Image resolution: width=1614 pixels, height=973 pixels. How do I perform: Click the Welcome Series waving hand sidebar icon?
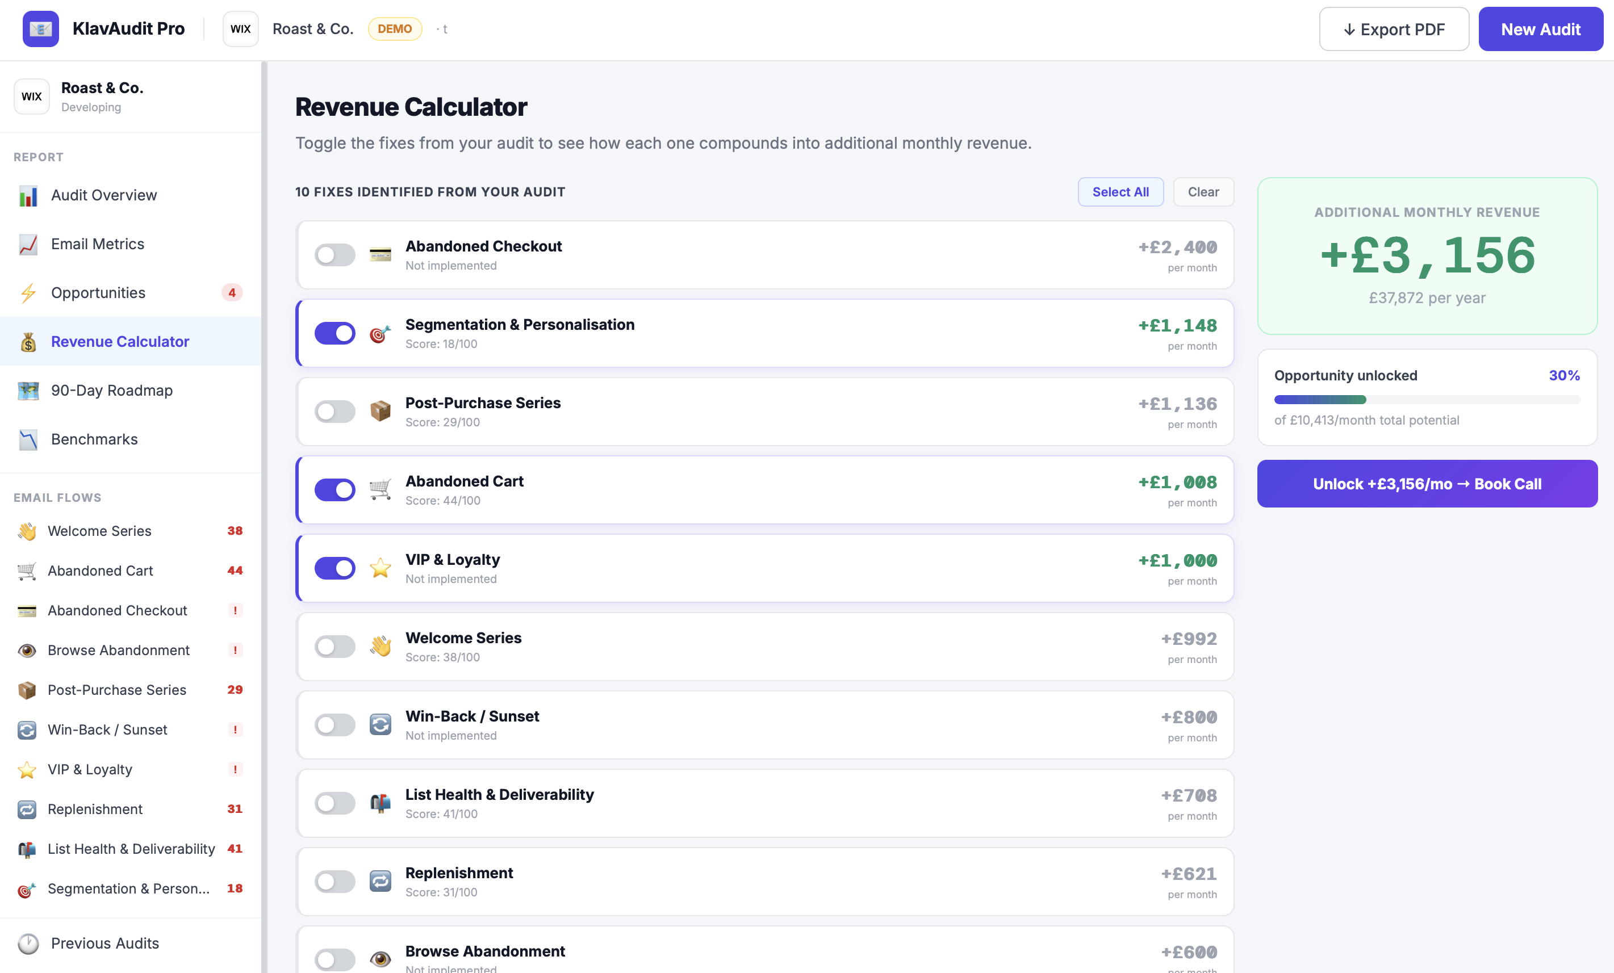(x=27, y=532)
